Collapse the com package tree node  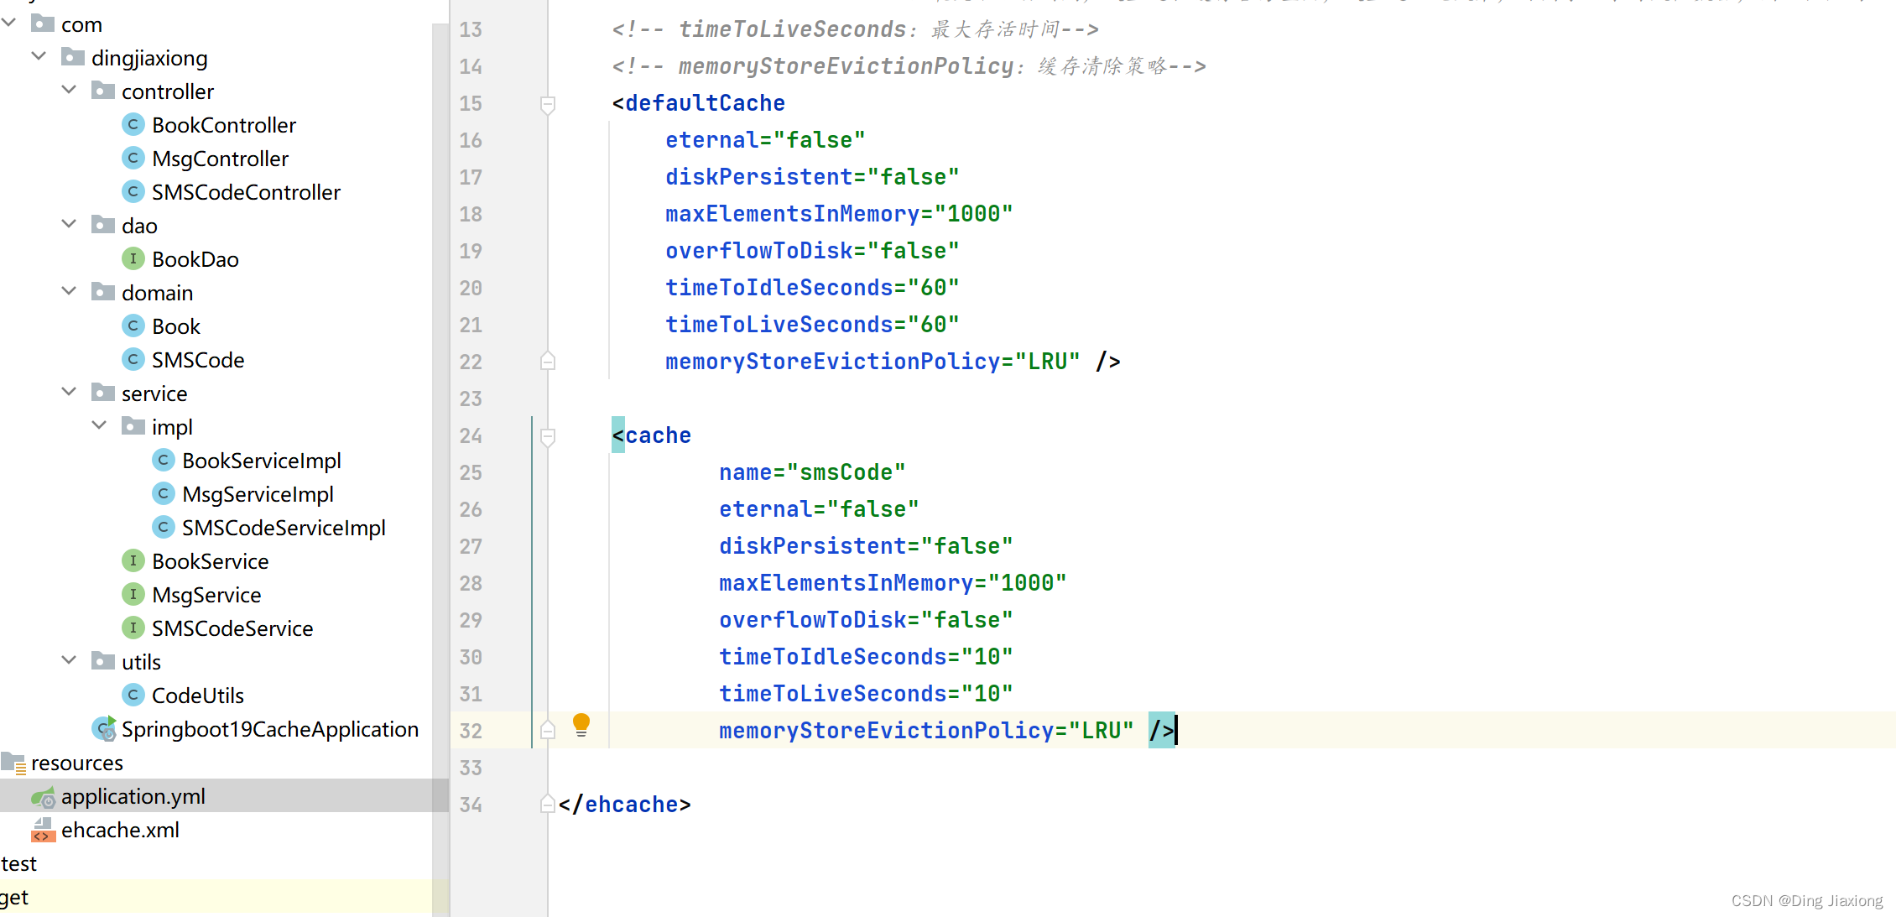(x=9, y=23)
